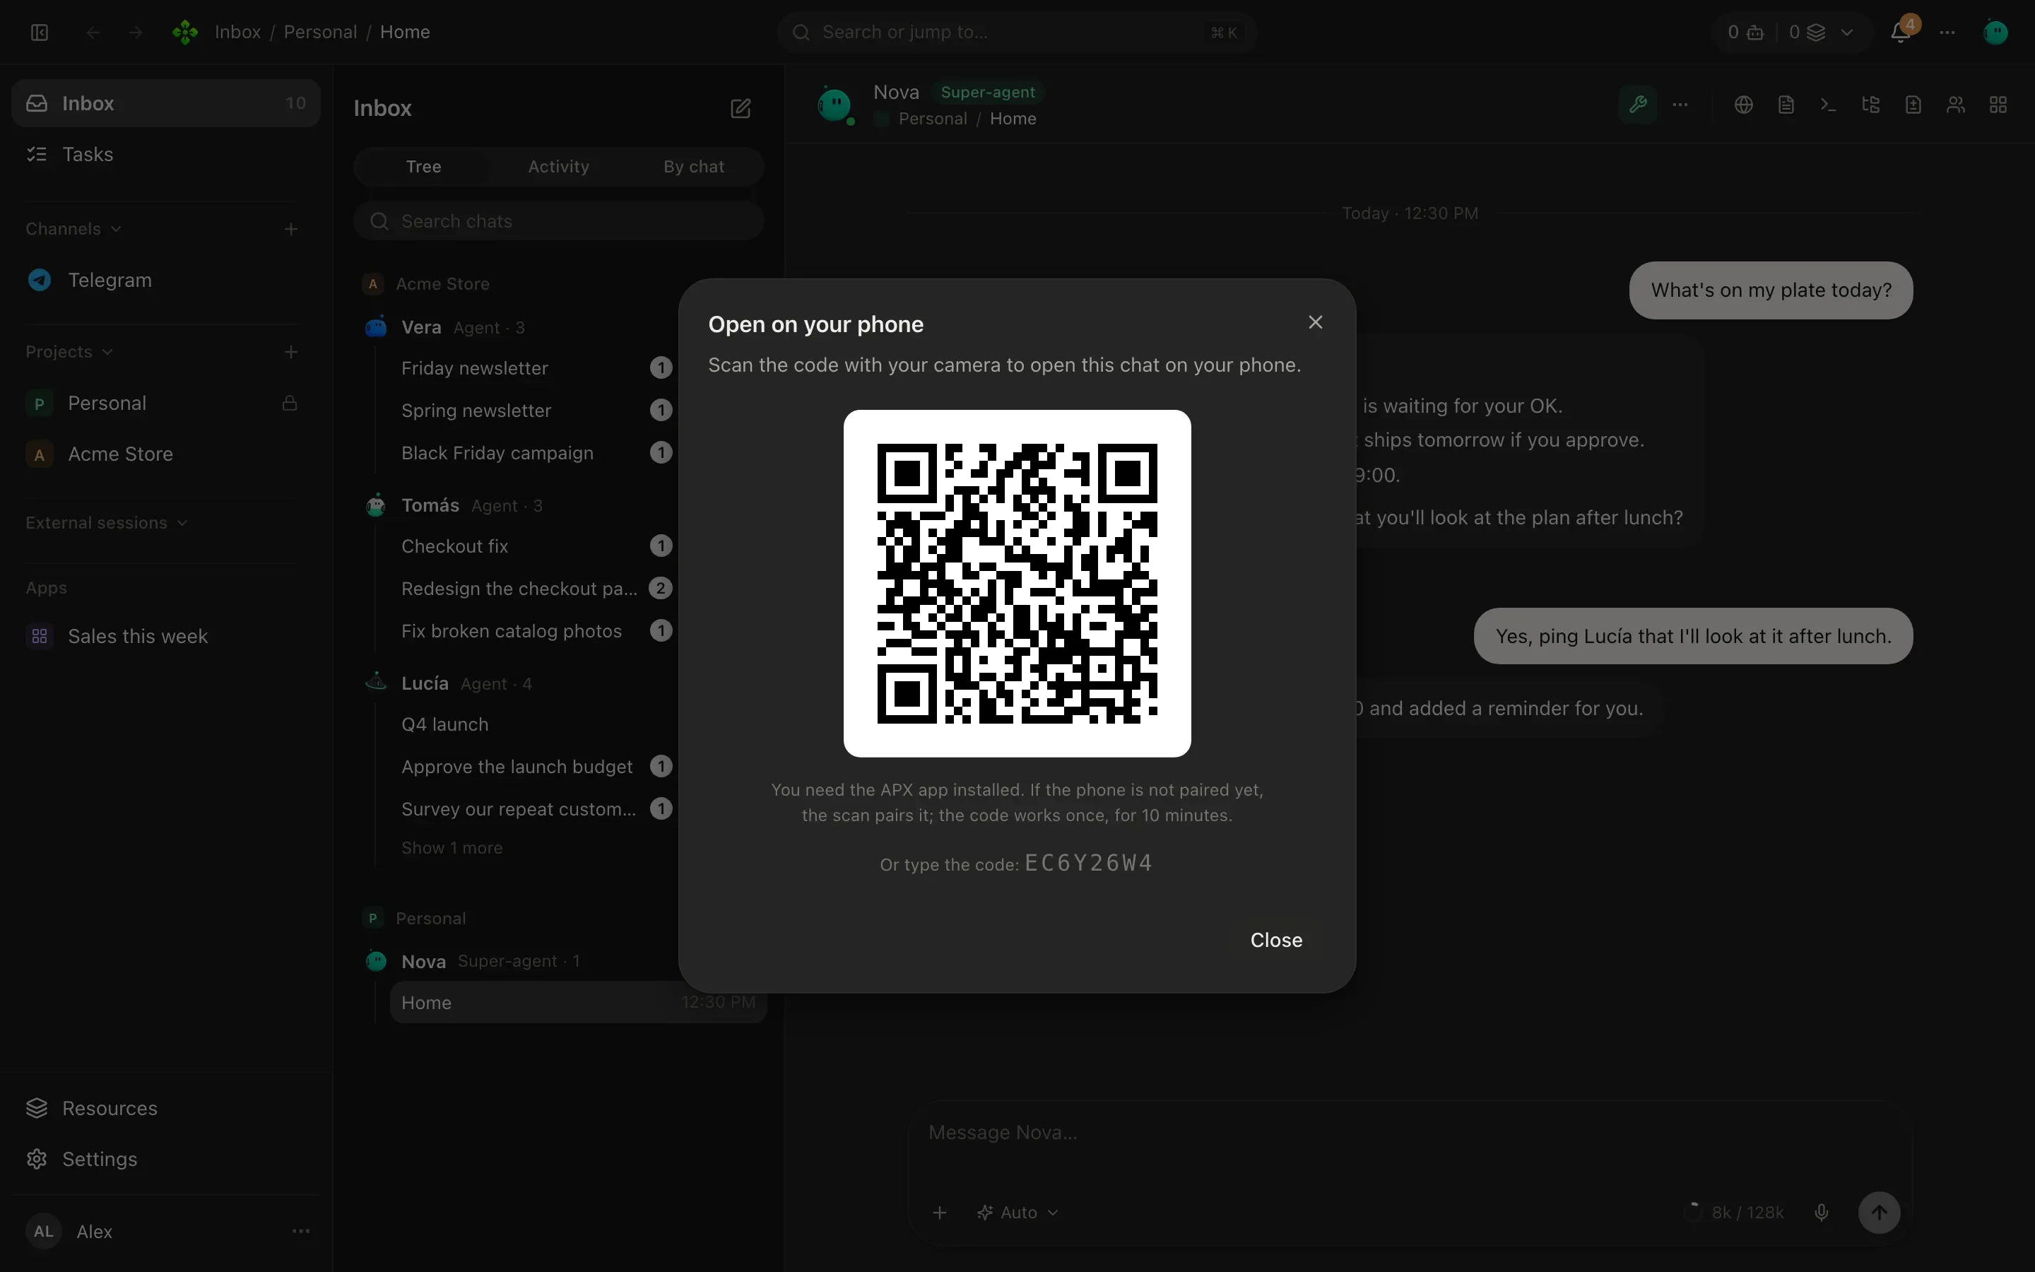Viewport: 2035px width, 1272px height.
Task: Add a new project with the plus icon
Action: tap(291, 352)
